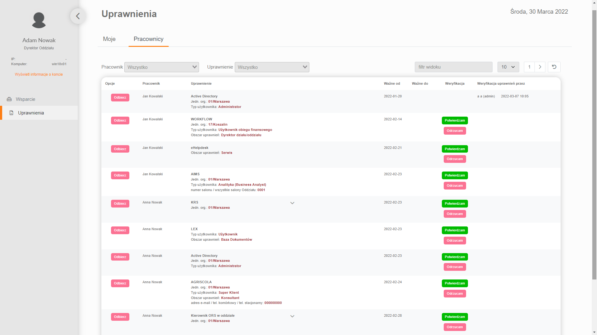Switch to the 'Pracownicy' tab
The image size is (597, 335).
click(x=148, y=39)
